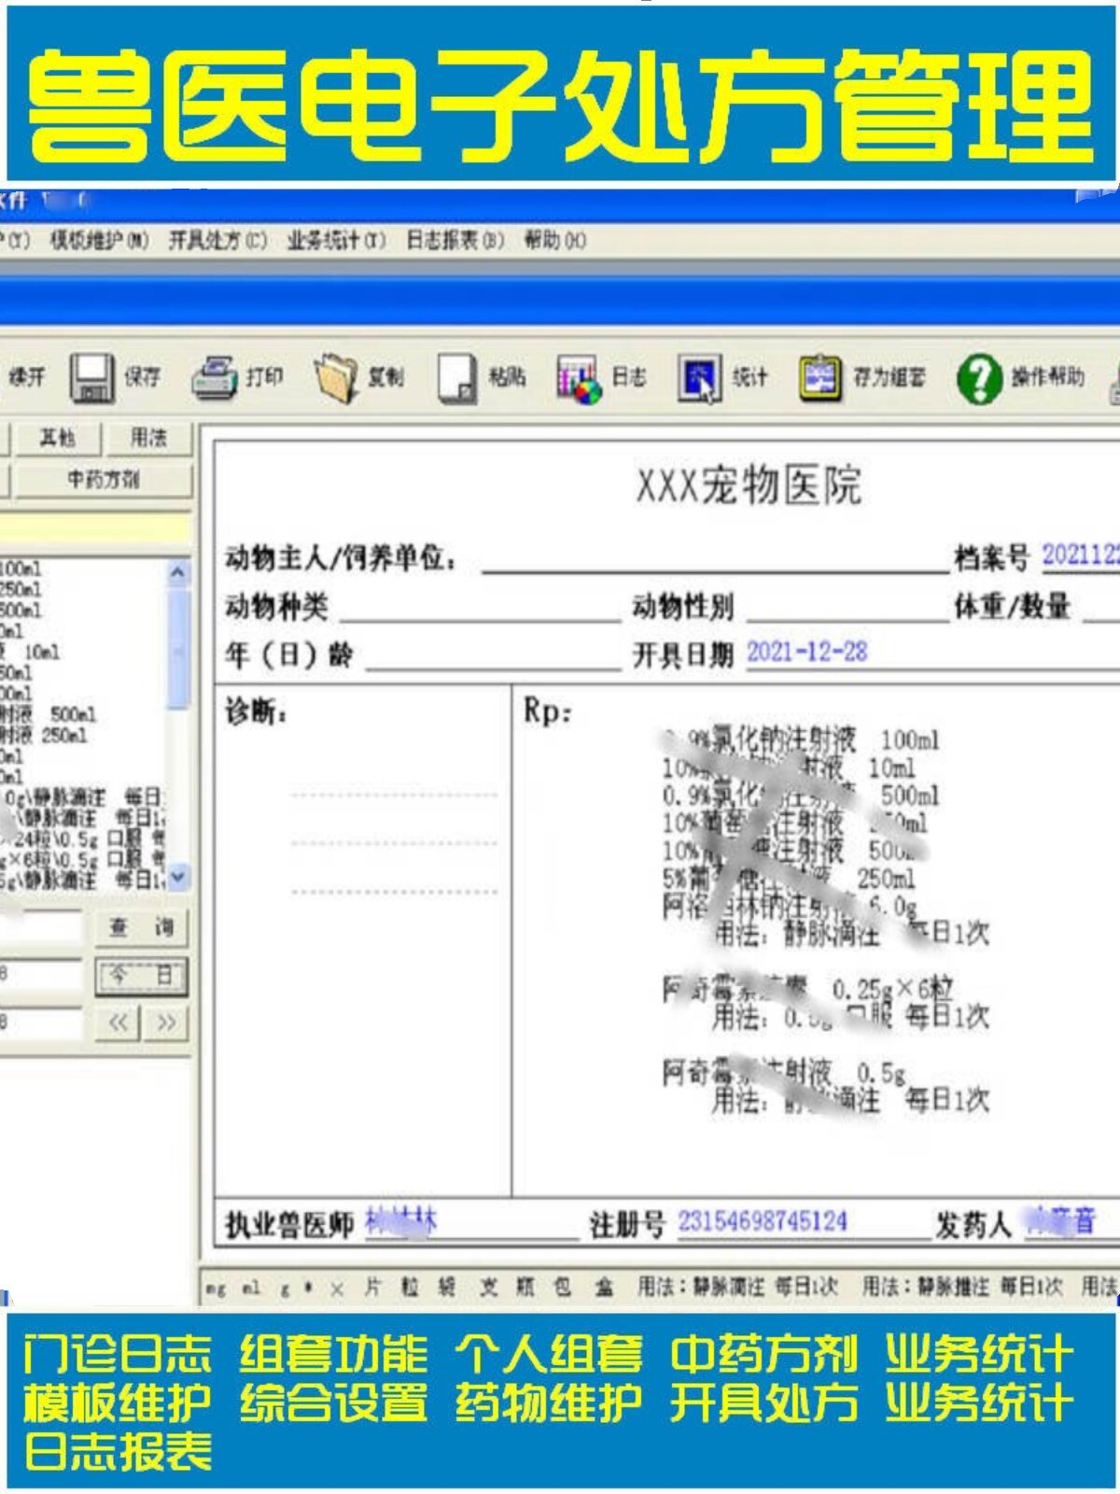Insert the mg unit shortcut
Image resolution: width=1120 pixels, height=1494 pixels.
pos(215,1289)
